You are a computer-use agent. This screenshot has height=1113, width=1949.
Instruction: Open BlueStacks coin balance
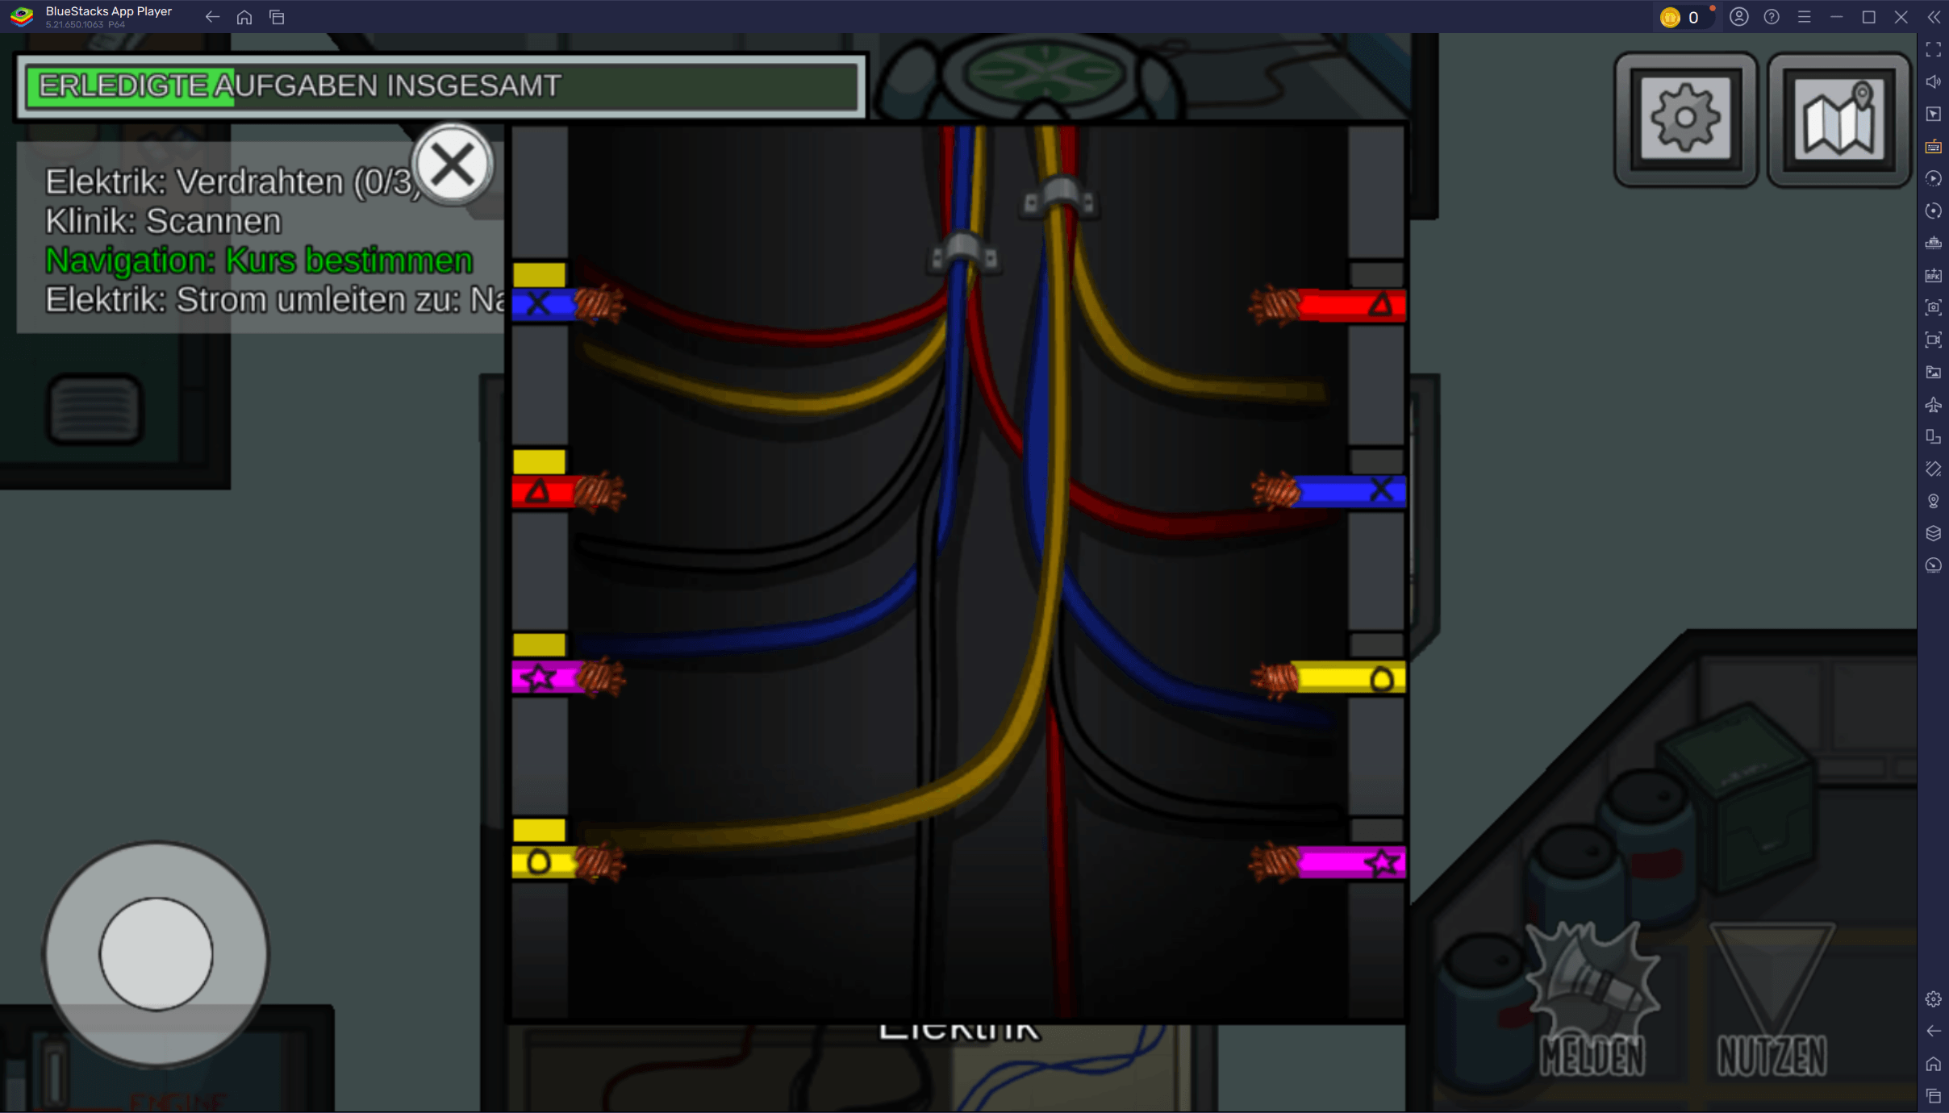[x=1684, y=17]
